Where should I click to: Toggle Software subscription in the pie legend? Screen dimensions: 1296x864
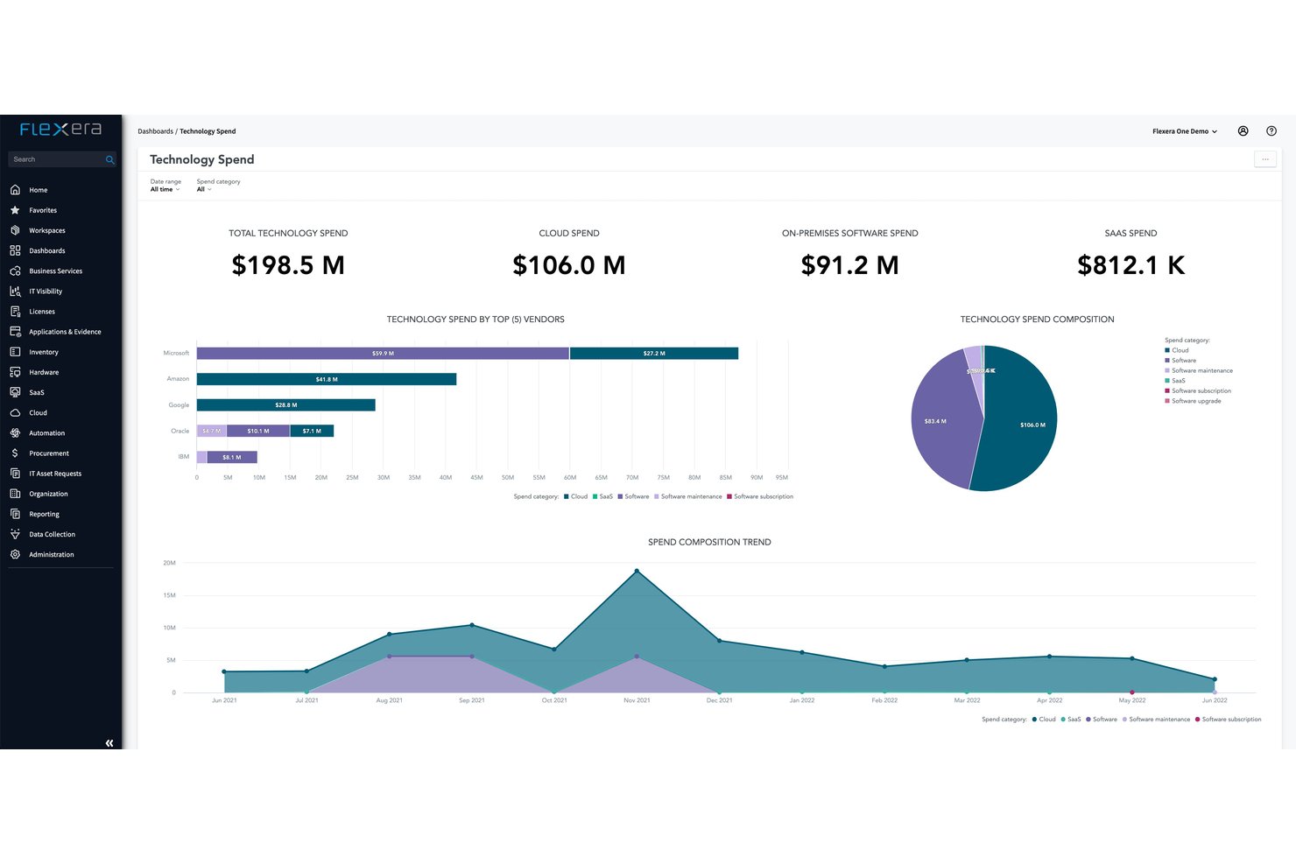[x=1198, y=390]
